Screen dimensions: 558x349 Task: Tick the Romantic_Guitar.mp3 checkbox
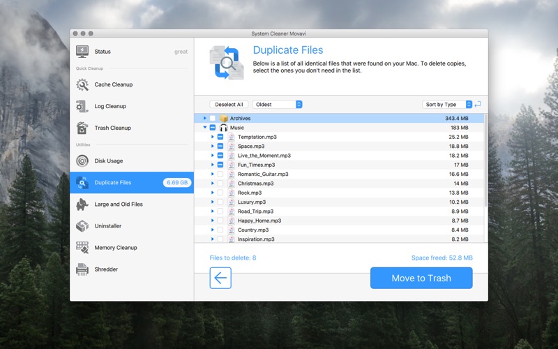point(220,174)
